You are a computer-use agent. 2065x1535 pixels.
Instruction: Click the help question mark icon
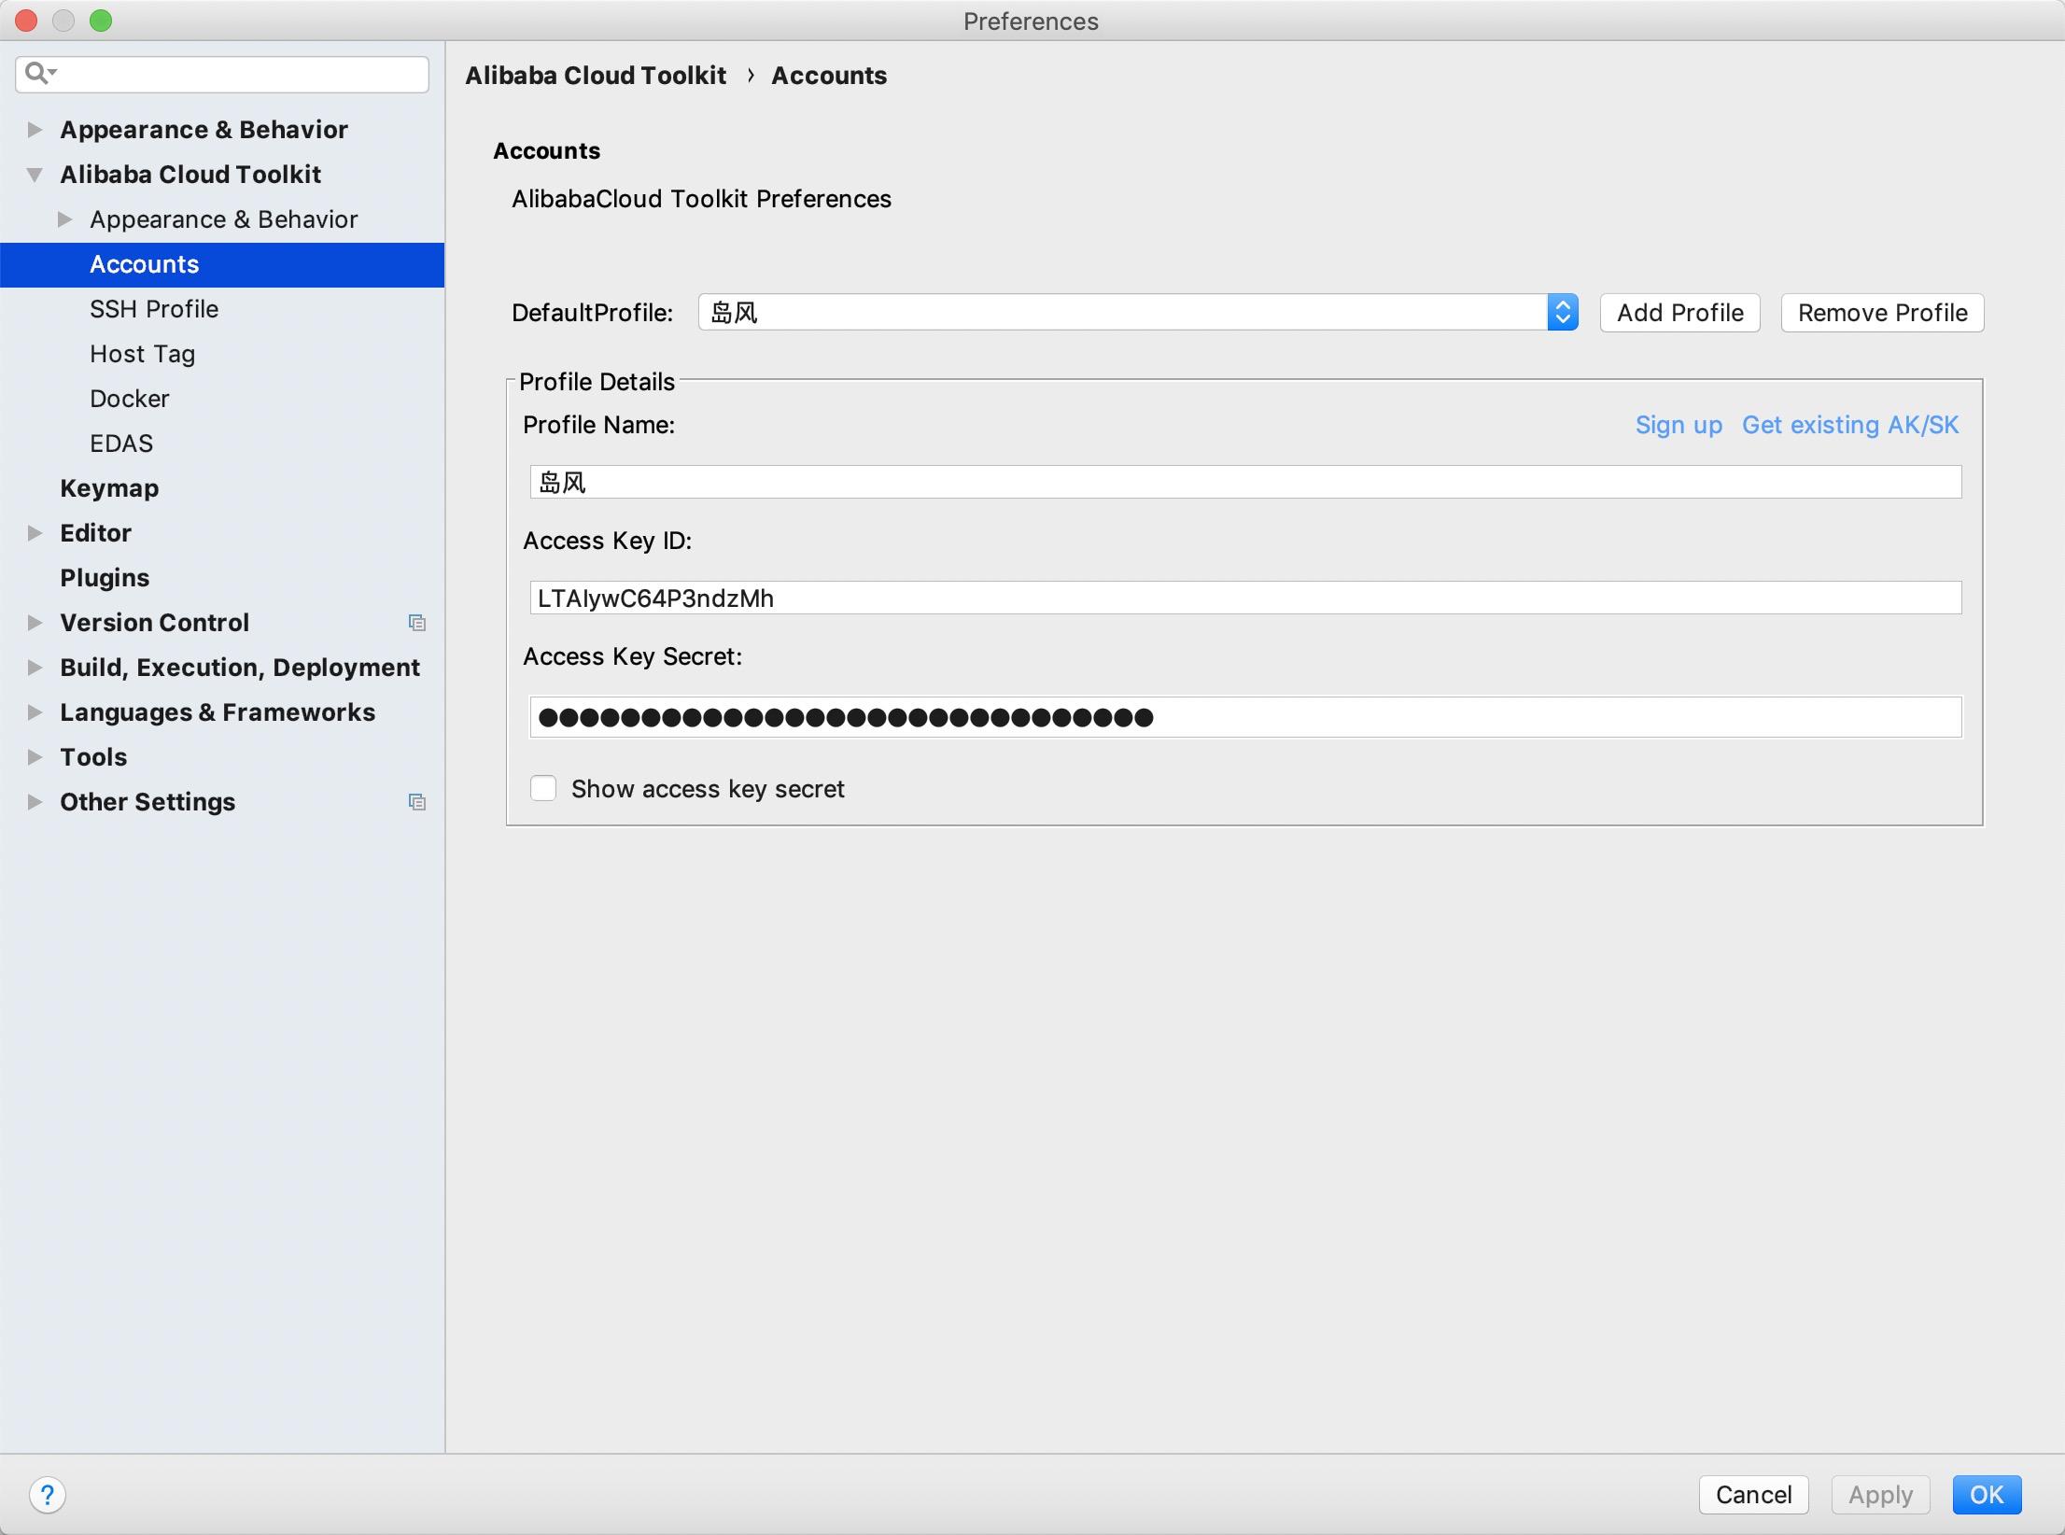point(48,1495)
